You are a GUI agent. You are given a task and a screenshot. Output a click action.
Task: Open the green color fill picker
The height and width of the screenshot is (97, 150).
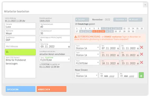click(x=20, y=52)
